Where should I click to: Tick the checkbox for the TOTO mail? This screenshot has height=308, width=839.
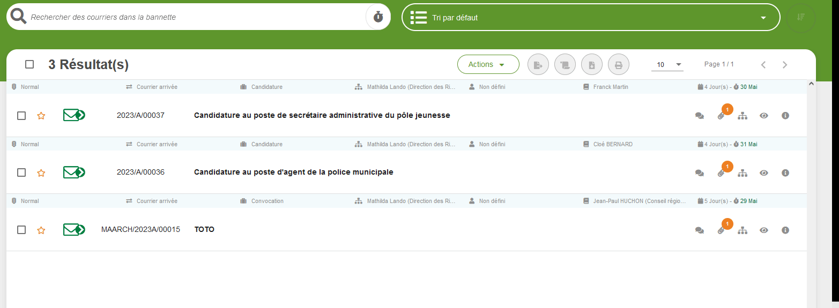click(x=21, y=230)
